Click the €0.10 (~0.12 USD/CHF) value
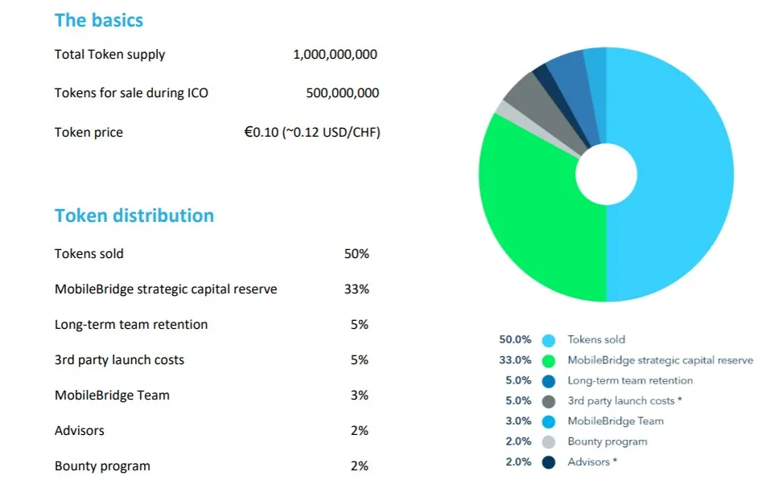Image resolution: width=757 pixels, height=484 pixels. point(312,132)
